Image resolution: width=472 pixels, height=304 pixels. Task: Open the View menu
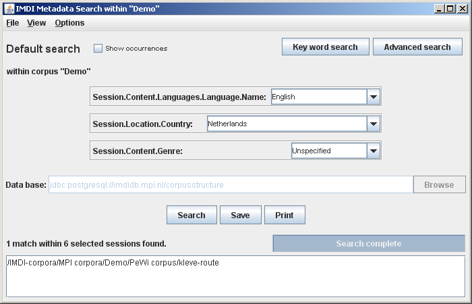click(x=36, y=23)
